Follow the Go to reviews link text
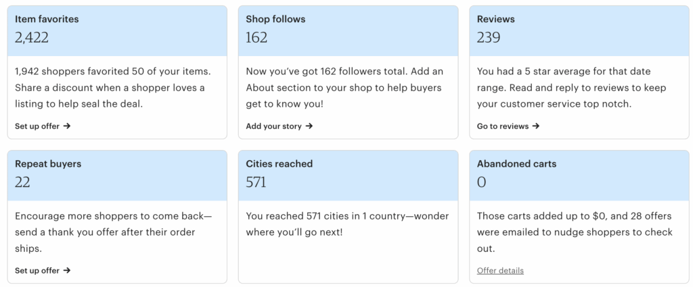693x287 pixels. point(503,126)
